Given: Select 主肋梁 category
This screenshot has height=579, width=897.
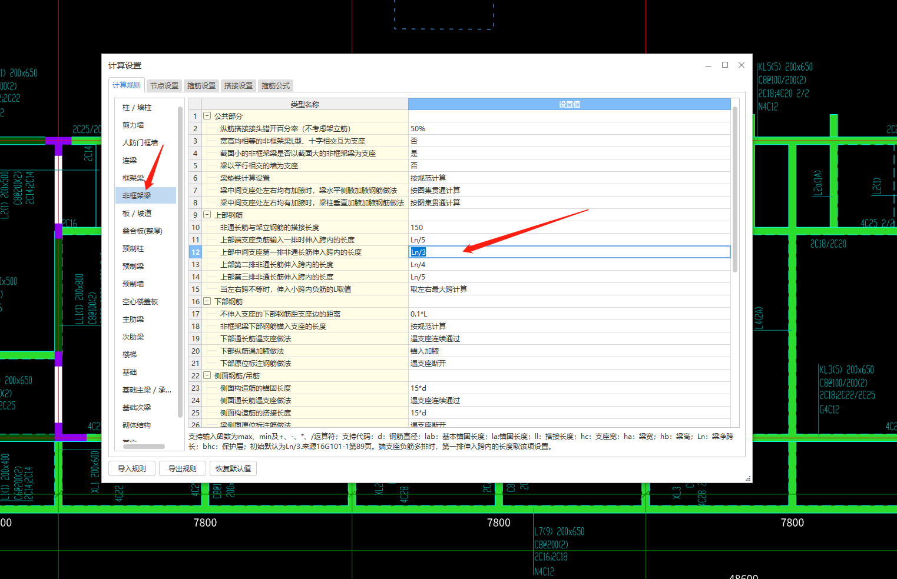Looking at the screenshot, I should click(x=146, y=320).
